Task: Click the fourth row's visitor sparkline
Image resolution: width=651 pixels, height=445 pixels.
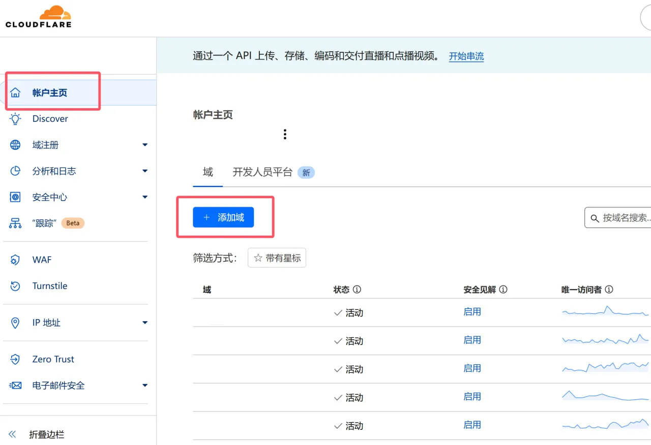Action: point(606,396)
